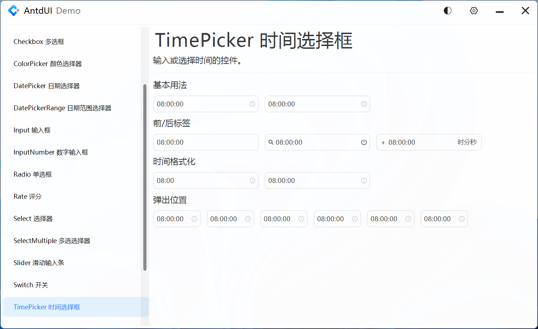Open the 时分秒 suffix TimePicker dropdown
This screenshot has width=538, height=329.
tap(415, 142)
